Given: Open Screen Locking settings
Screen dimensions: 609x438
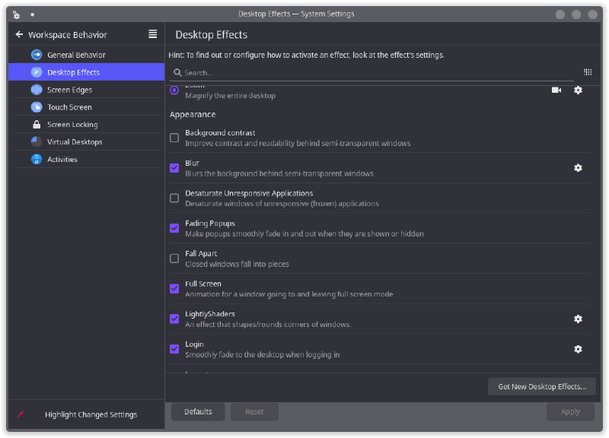Looking at the screenshot, I should point(72,125).
